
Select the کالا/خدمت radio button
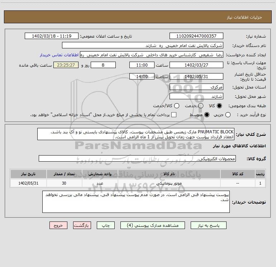pos(177,106)
